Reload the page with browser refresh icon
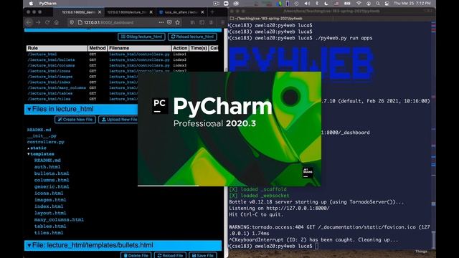 [x=47, y=22]
